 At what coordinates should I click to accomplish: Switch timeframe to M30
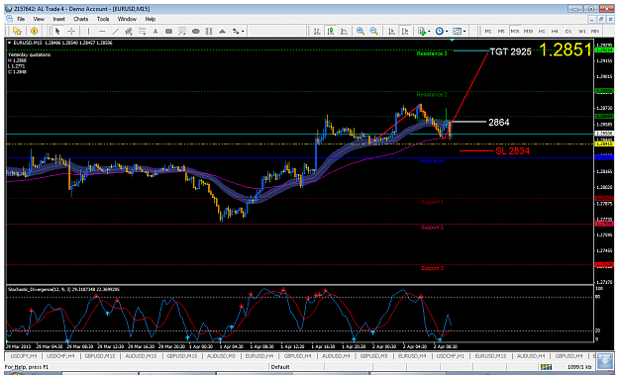pyautogui.click(x=528, y=31)
